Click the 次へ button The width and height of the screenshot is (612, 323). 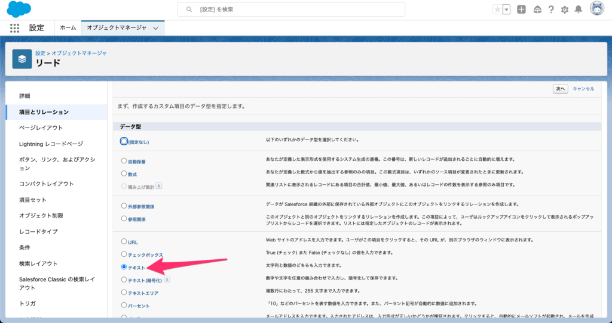(x=560, y=88)
